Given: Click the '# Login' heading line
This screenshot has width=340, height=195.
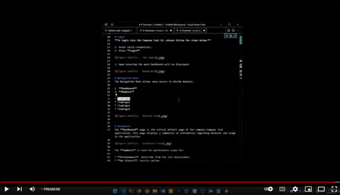Looking at the screenshot, I should coord(119,37).
